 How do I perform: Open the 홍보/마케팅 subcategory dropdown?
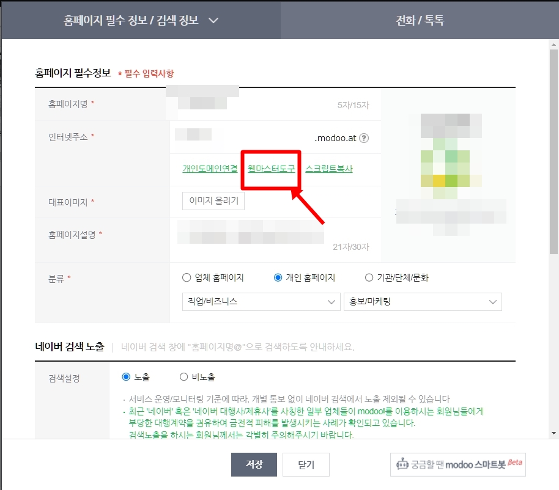tap(423, 302)
